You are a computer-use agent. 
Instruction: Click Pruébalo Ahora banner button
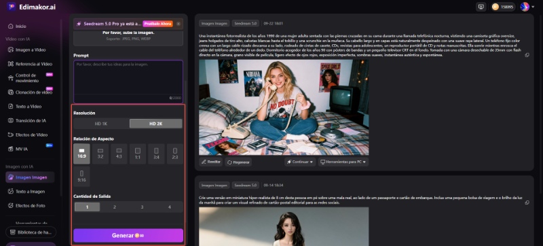pyautogui.click(x=157, y=24)
